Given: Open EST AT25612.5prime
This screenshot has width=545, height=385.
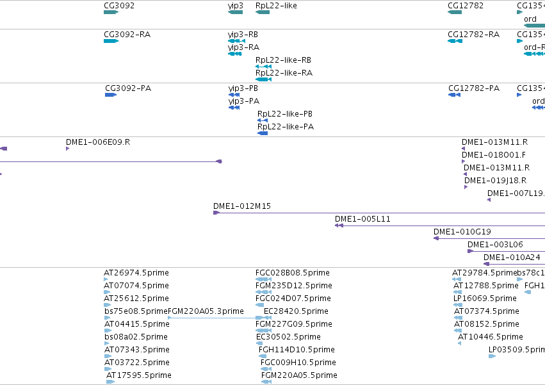Looking at the screenshot, I should [x=136, y=299].
